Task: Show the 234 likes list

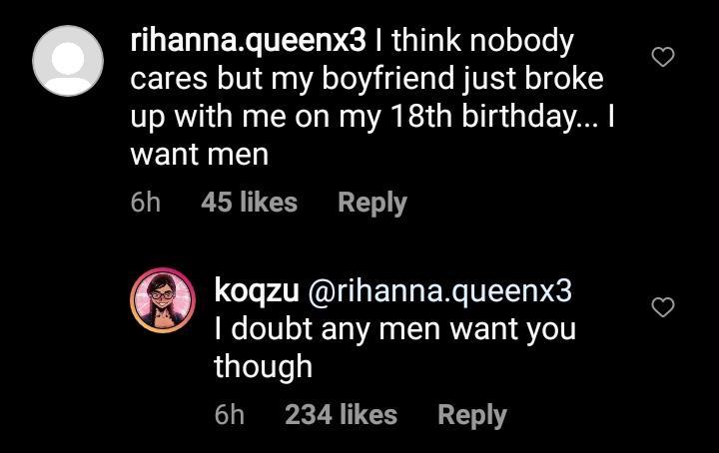Action: pyautogui.click(x=341, y=414)
